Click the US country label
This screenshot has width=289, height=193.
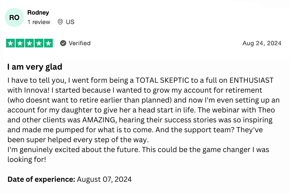70,22
